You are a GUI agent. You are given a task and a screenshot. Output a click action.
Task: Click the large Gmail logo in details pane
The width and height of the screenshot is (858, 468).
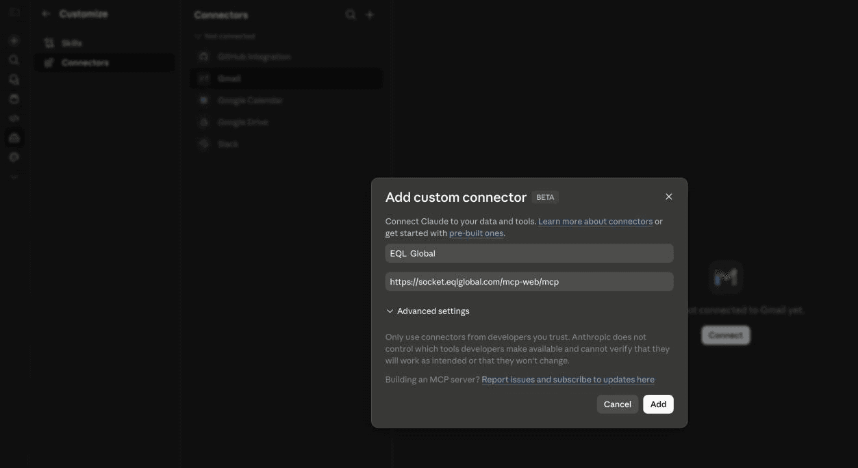click(725, 277)
